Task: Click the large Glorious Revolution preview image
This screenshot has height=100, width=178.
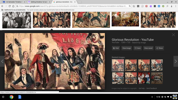Action: coord(55,61)
